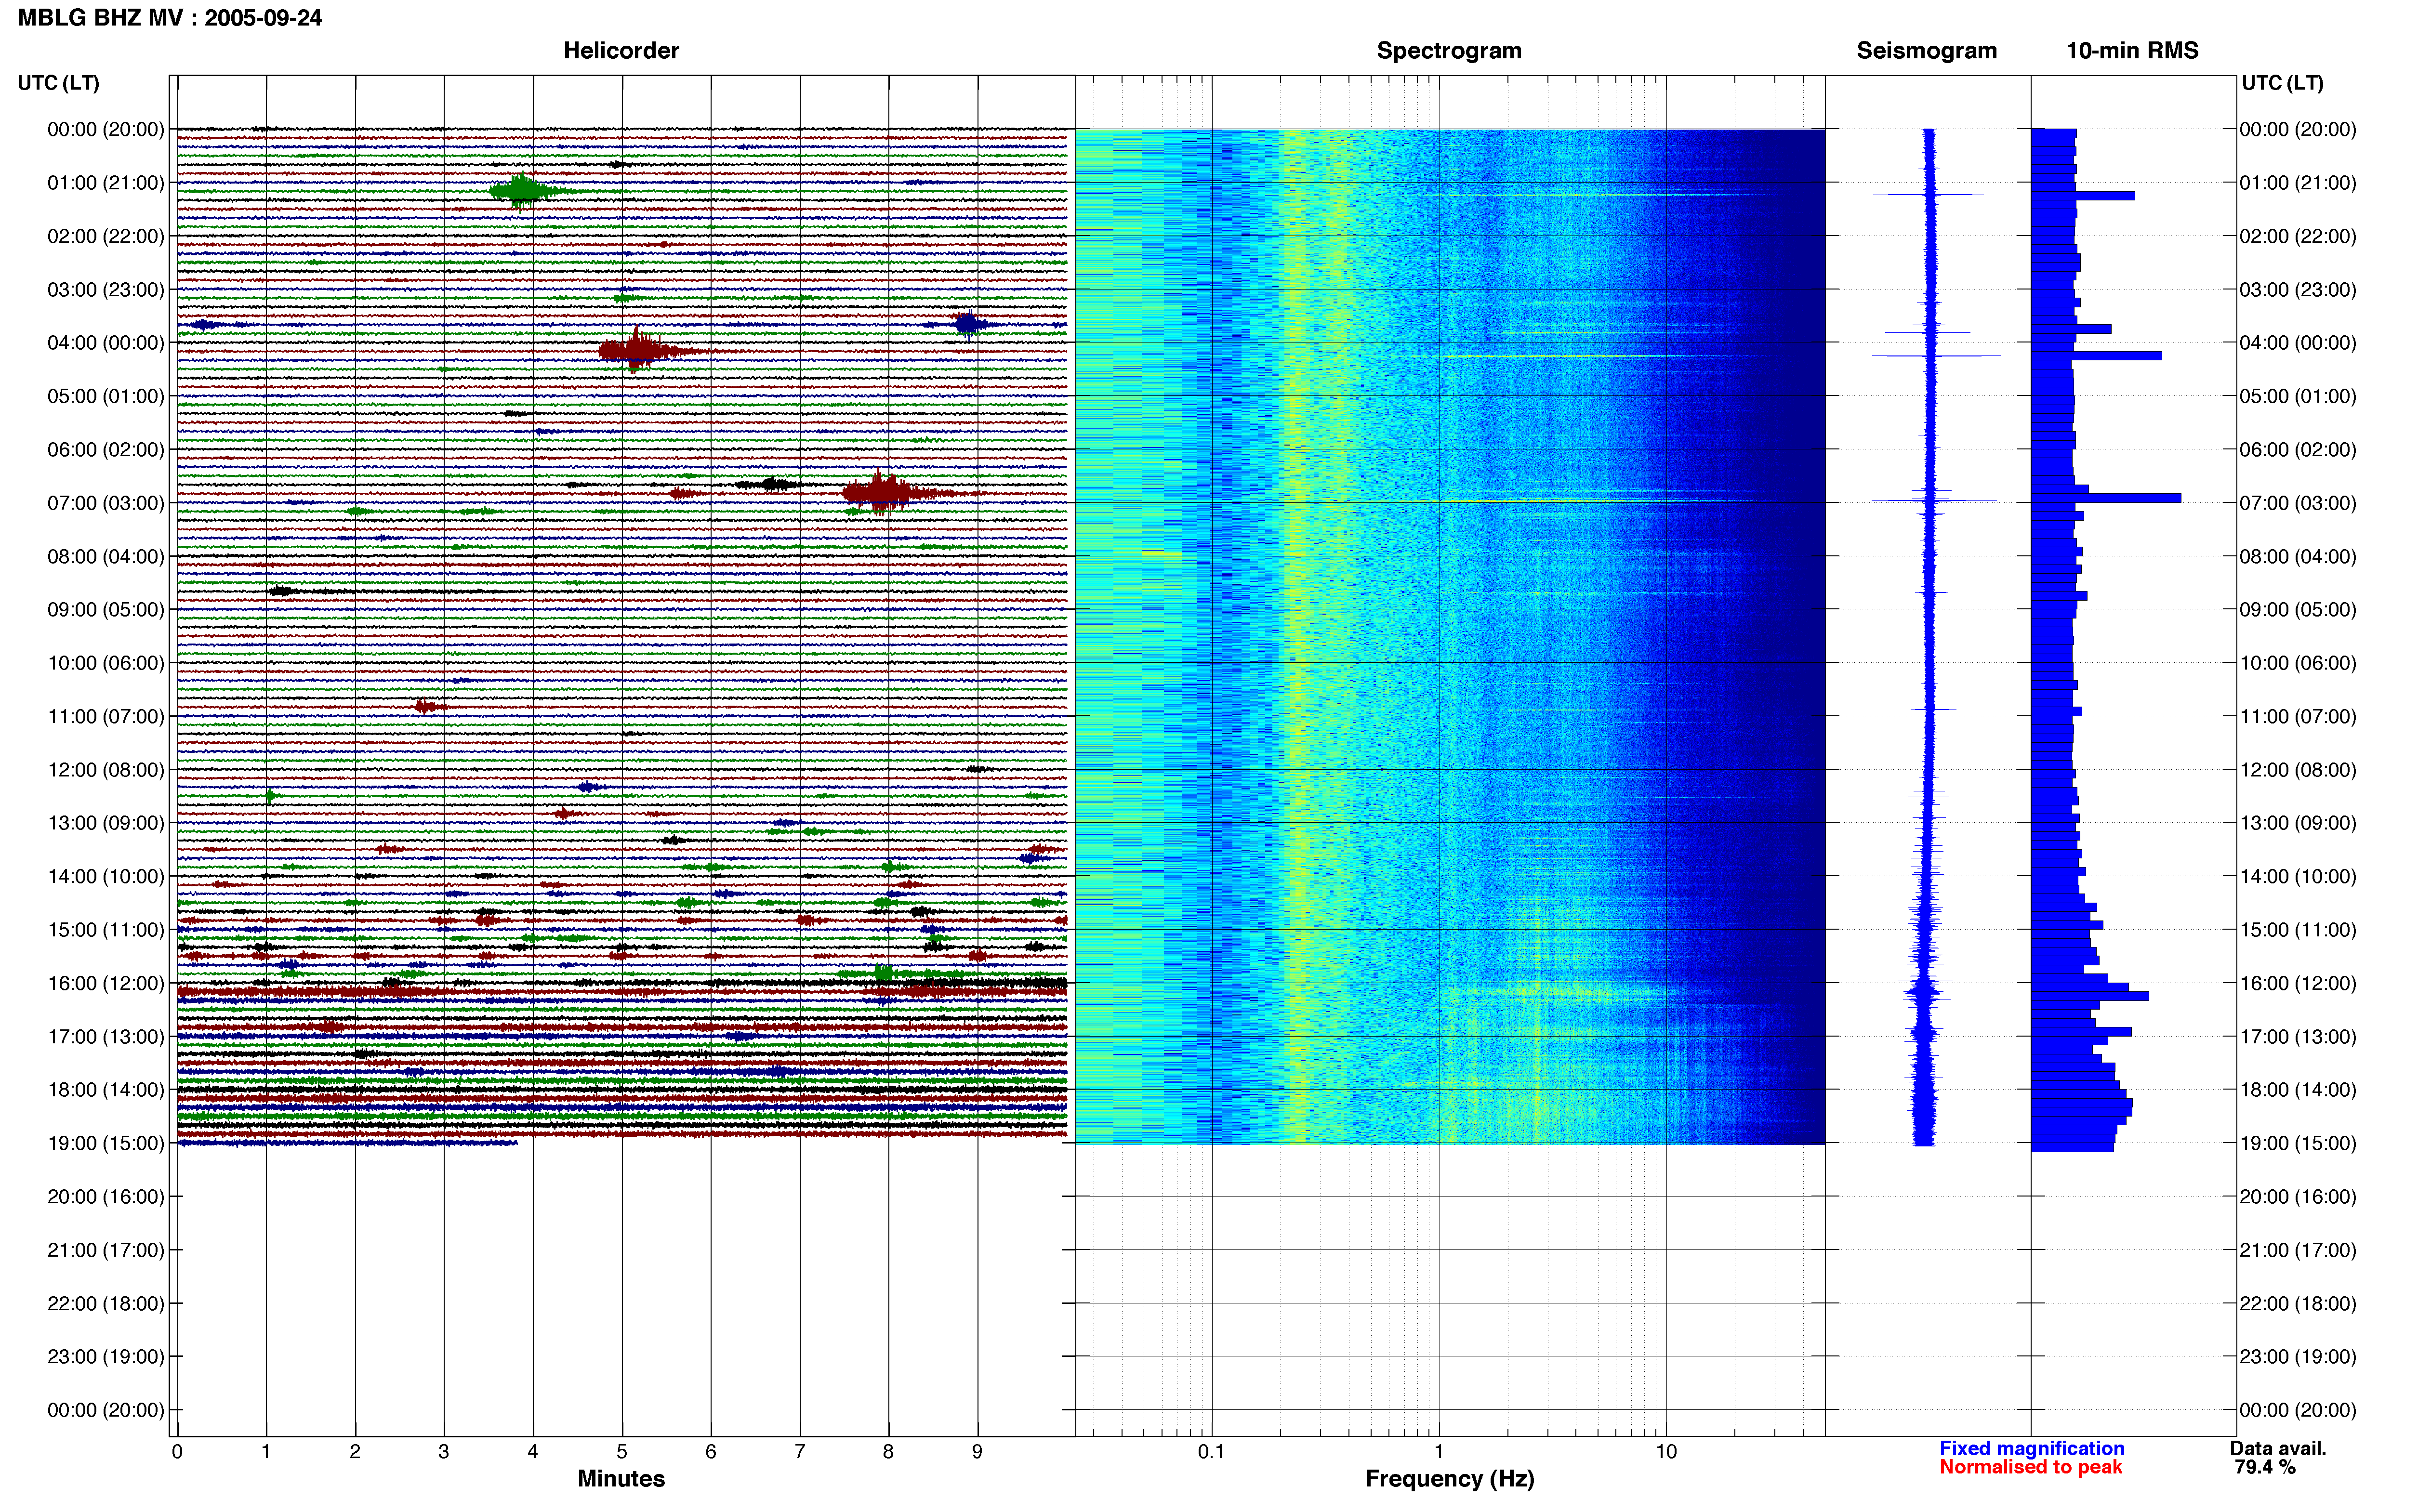Click the right '10:00 (06:00)' time label

[2298, 663]
